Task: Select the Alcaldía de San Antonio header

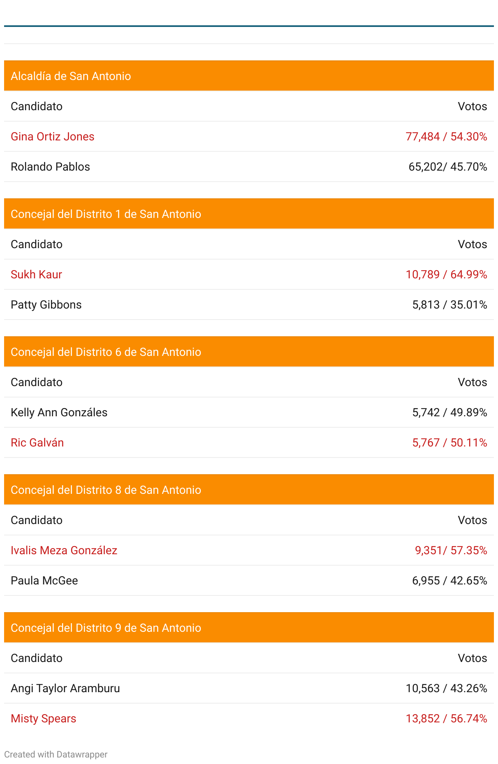Action: 249,76
